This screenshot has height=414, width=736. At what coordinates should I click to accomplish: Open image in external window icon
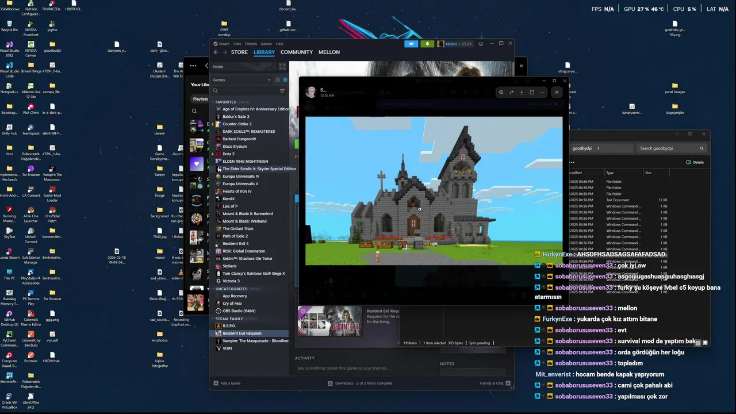click(x=532, y=92)
